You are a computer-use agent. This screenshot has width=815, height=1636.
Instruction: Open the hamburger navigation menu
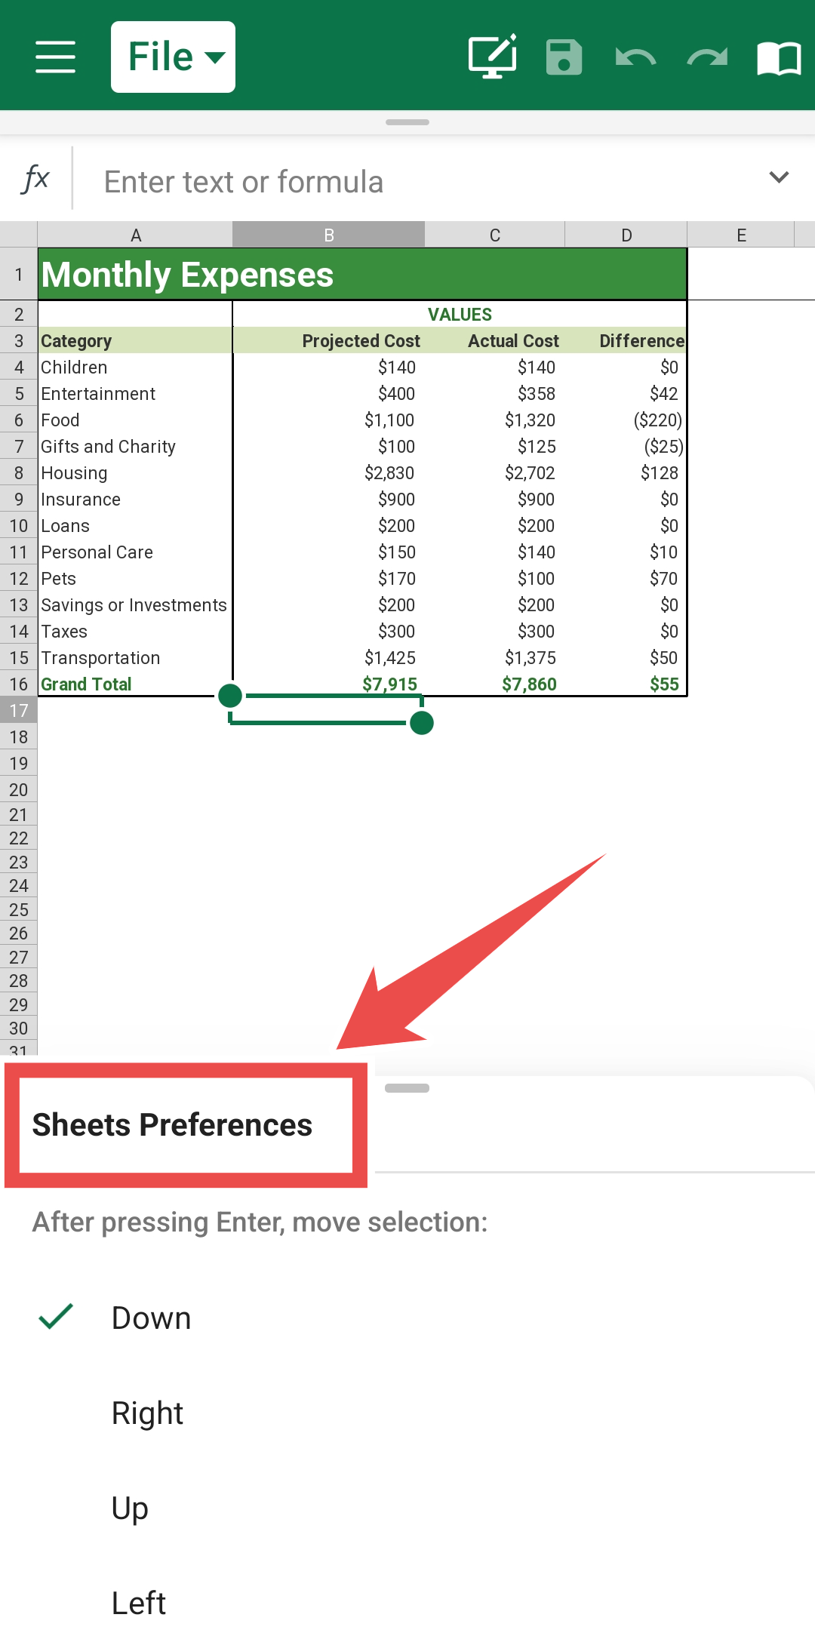coord(55,57)
